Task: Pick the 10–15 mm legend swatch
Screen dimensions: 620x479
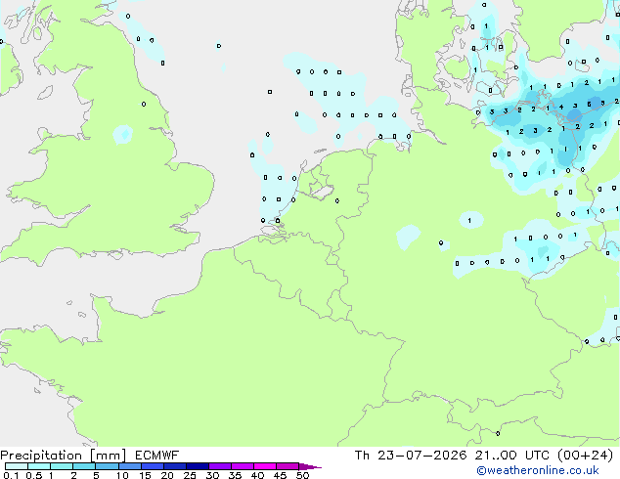Action: 130,466
